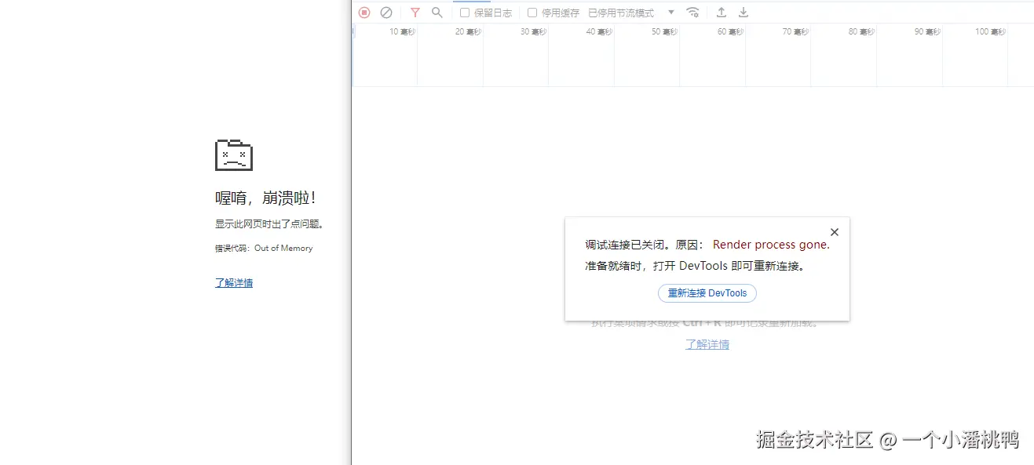Click the 10 毫秒 ruler label
The image size is (1034, 465).
[401, 31]
